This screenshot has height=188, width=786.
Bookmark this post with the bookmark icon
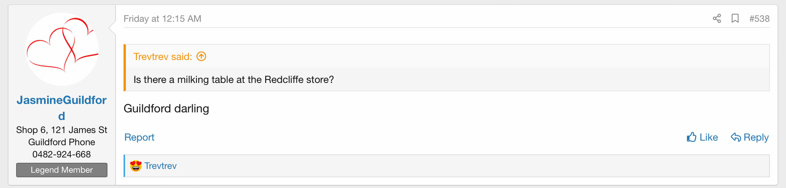[735, 19]
